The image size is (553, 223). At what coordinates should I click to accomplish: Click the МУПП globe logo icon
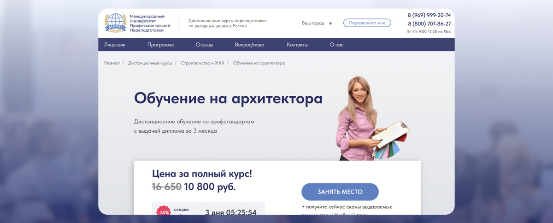[115, 23]
